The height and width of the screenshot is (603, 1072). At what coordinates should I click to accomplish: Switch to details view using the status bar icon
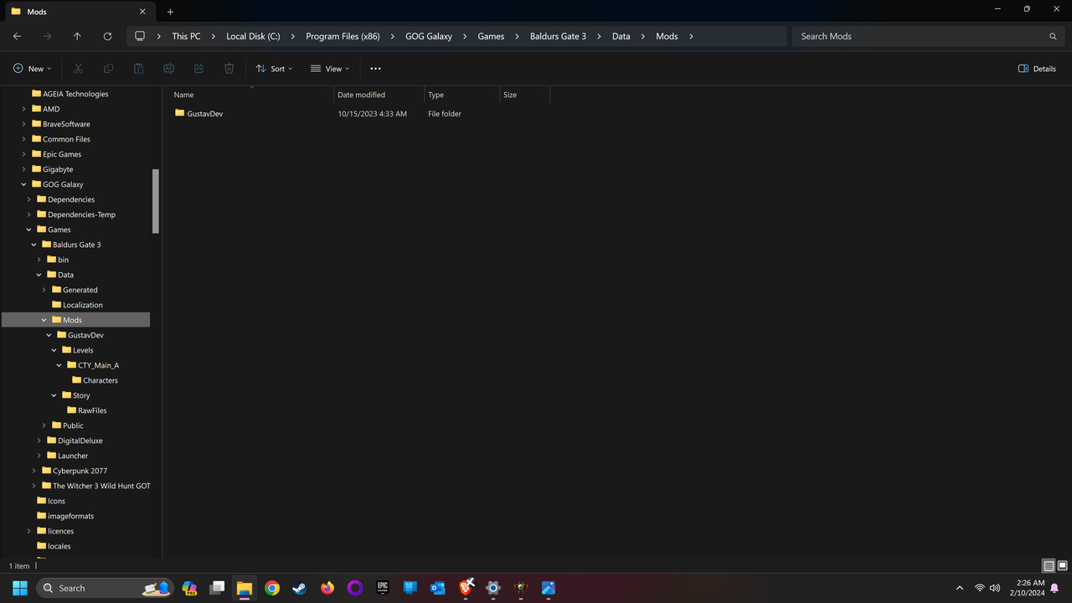point(1049,565)
